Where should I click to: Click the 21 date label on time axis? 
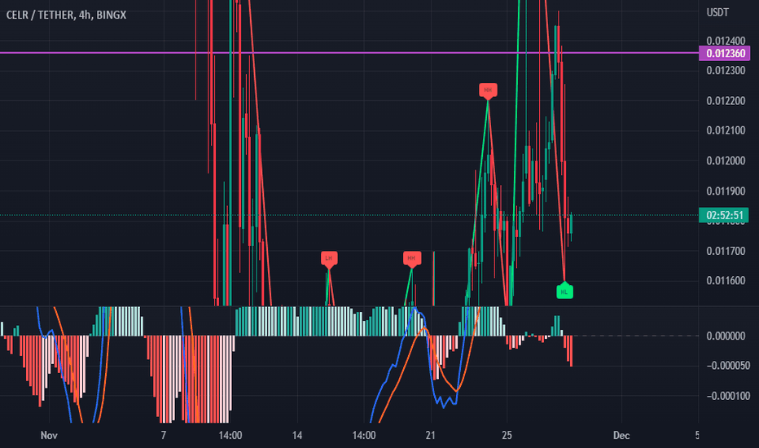pyautogui.click(x=430, y=436)
